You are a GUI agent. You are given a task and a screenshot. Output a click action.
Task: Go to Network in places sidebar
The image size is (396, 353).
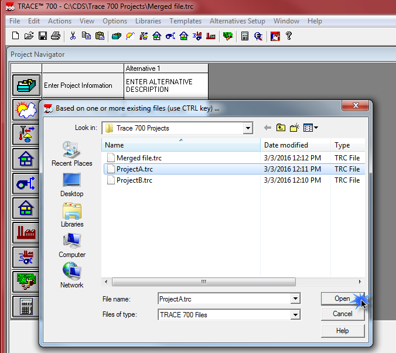tap(72, 275)
